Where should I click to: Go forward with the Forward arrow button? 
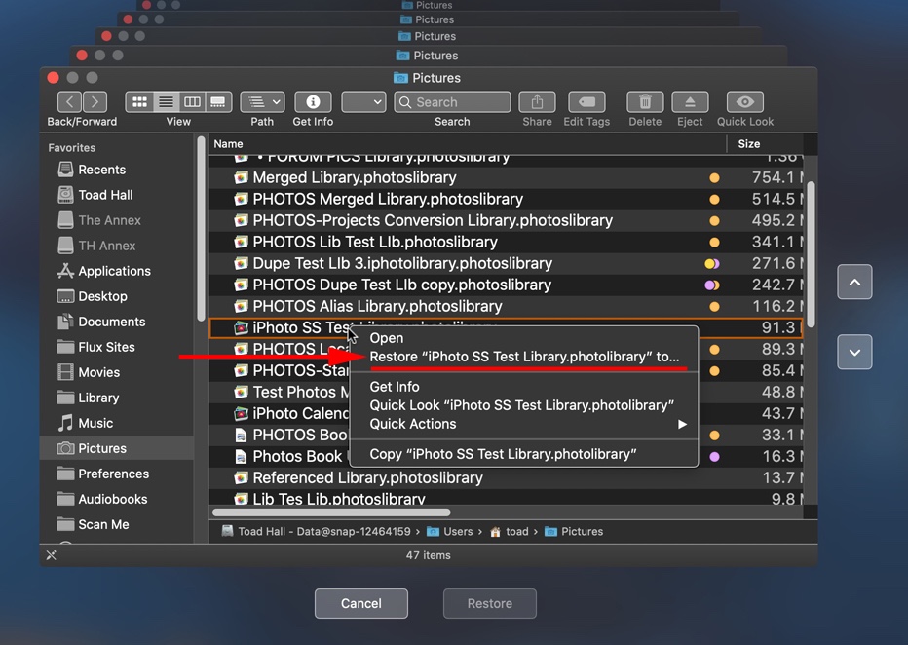pyautogui.click(x=95, y=102)
